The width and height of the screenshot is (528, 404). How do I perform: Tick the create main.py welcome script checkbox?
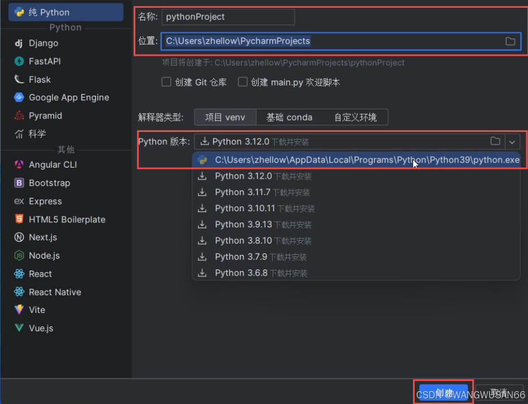click(x=242, y=82)
